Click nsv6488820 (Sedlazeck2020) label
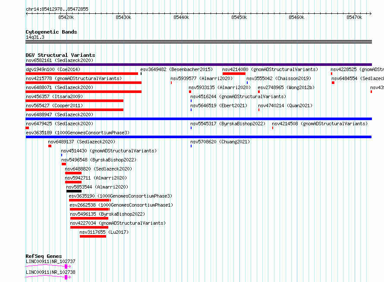Viewport: 384px width, 282px height. [x=98, y=169]
